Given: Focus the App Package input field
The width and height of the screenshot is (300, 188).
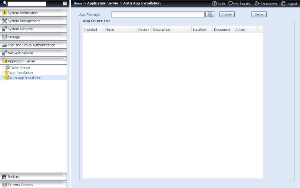Looking at the screenshot, I should 158,14.
